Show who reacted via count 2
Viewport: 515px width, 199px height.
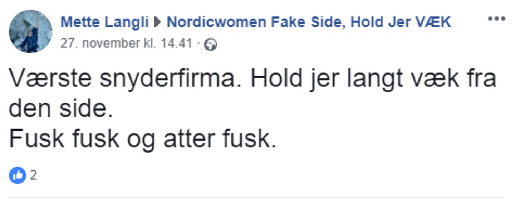pyautogui.click(x=33, y=175)
